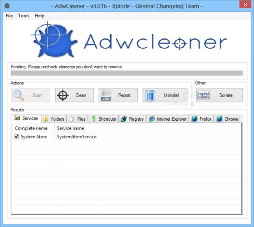Click the title bar app icon

[x=5, y=6]
